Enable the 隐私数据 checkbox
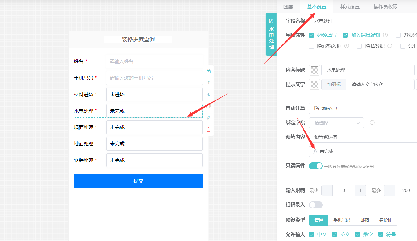Screen dimensions: 417x241 tap(359, 46)
